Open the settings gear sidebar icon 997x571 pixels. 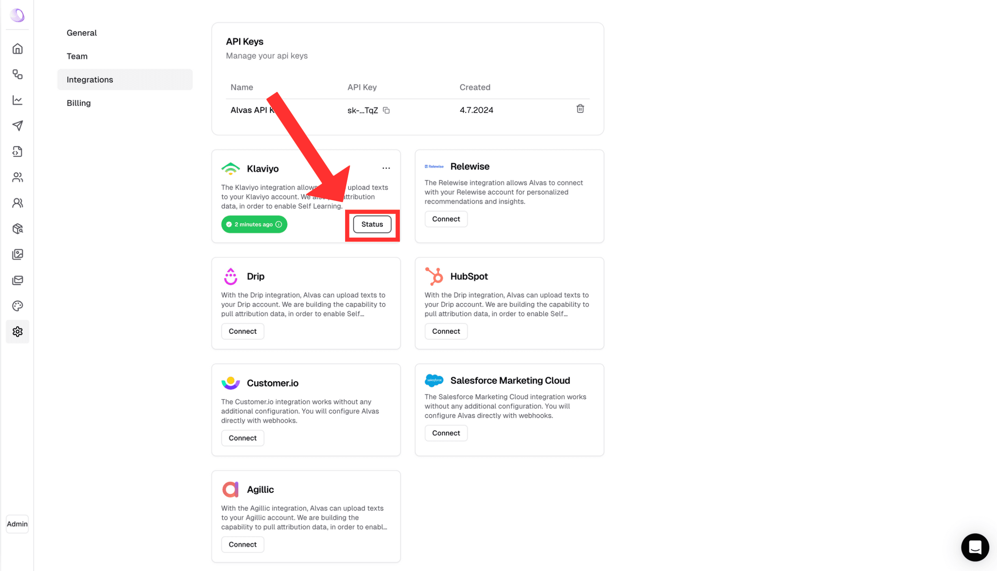tap(17, 332)
